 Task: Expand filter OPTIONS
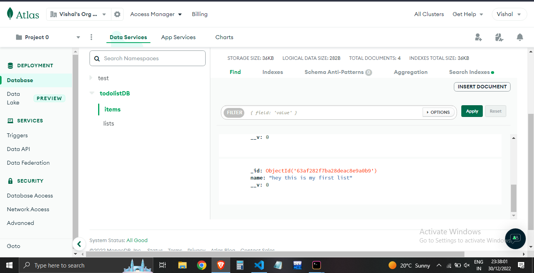click(x=439, y=112)
